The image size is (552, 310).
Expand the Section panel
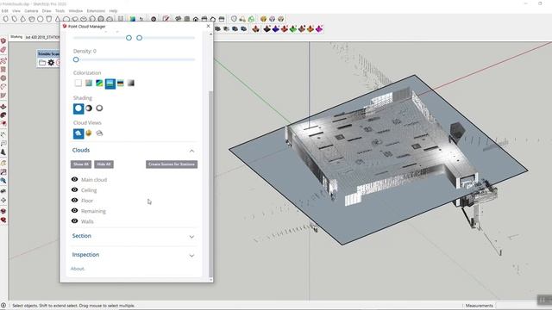(x=191, y=237)
